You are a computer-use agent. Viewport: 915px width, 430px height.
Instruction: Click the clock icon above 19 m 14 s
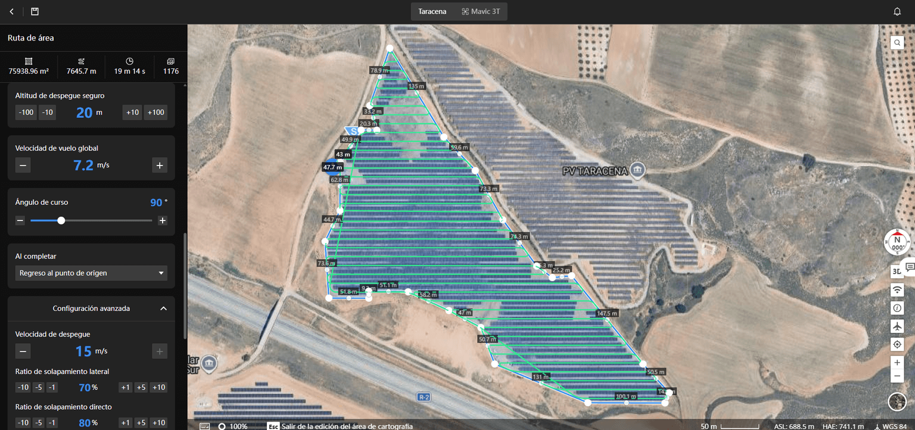point(129,61)
